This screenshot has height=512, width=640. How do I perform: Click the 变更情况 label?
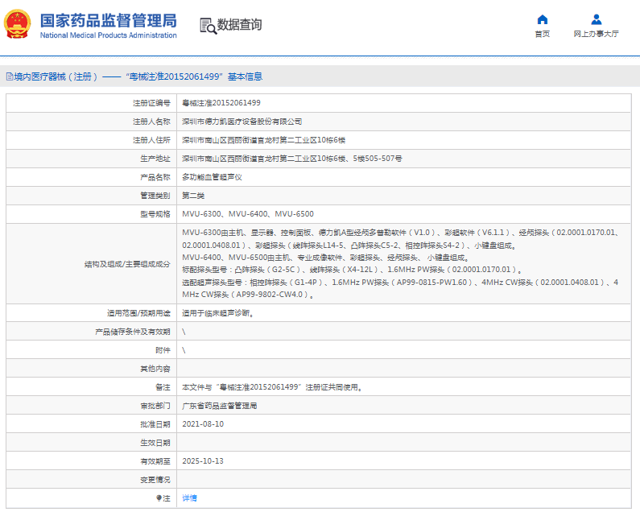(155, 480)
